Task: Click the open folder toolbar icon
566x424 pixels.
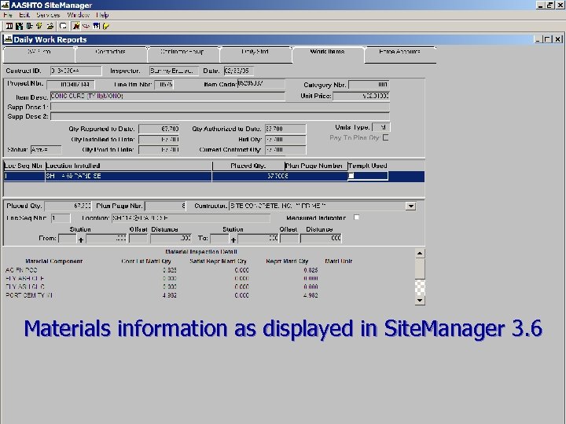Action: 50,26
